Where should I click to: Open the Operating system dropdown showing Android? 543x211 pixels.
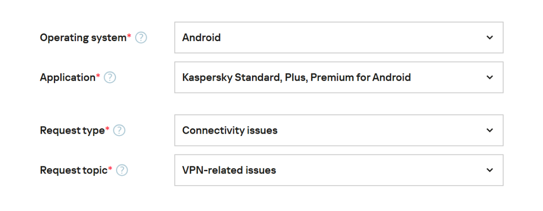338,38
